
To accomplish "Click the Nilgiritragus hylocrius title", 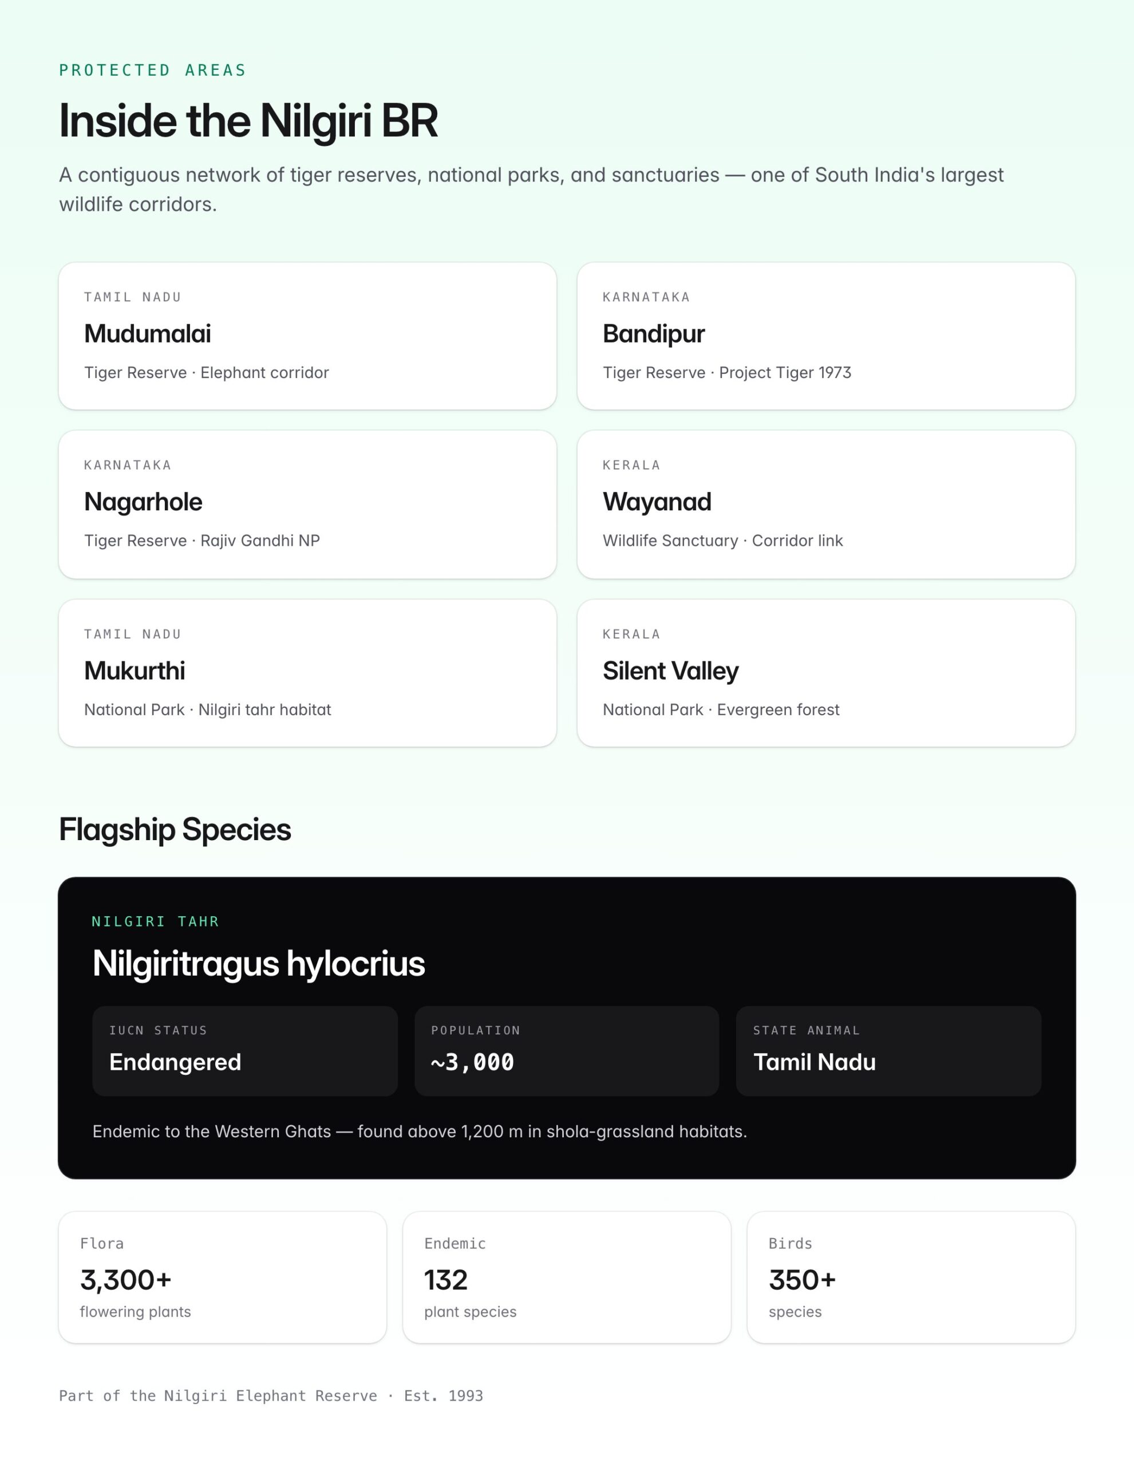I will (x=258, y=964).
